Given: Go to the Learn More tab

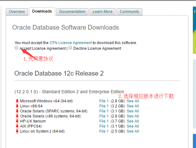Looking at the screenshot, I should (x=102, y=12).
